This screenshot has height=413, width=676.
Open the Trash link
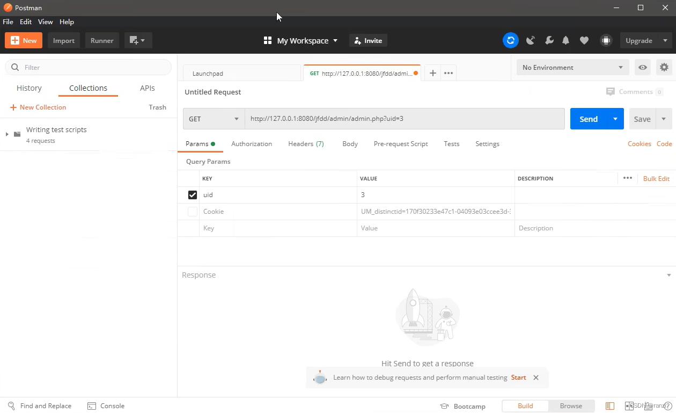point(157,107)
